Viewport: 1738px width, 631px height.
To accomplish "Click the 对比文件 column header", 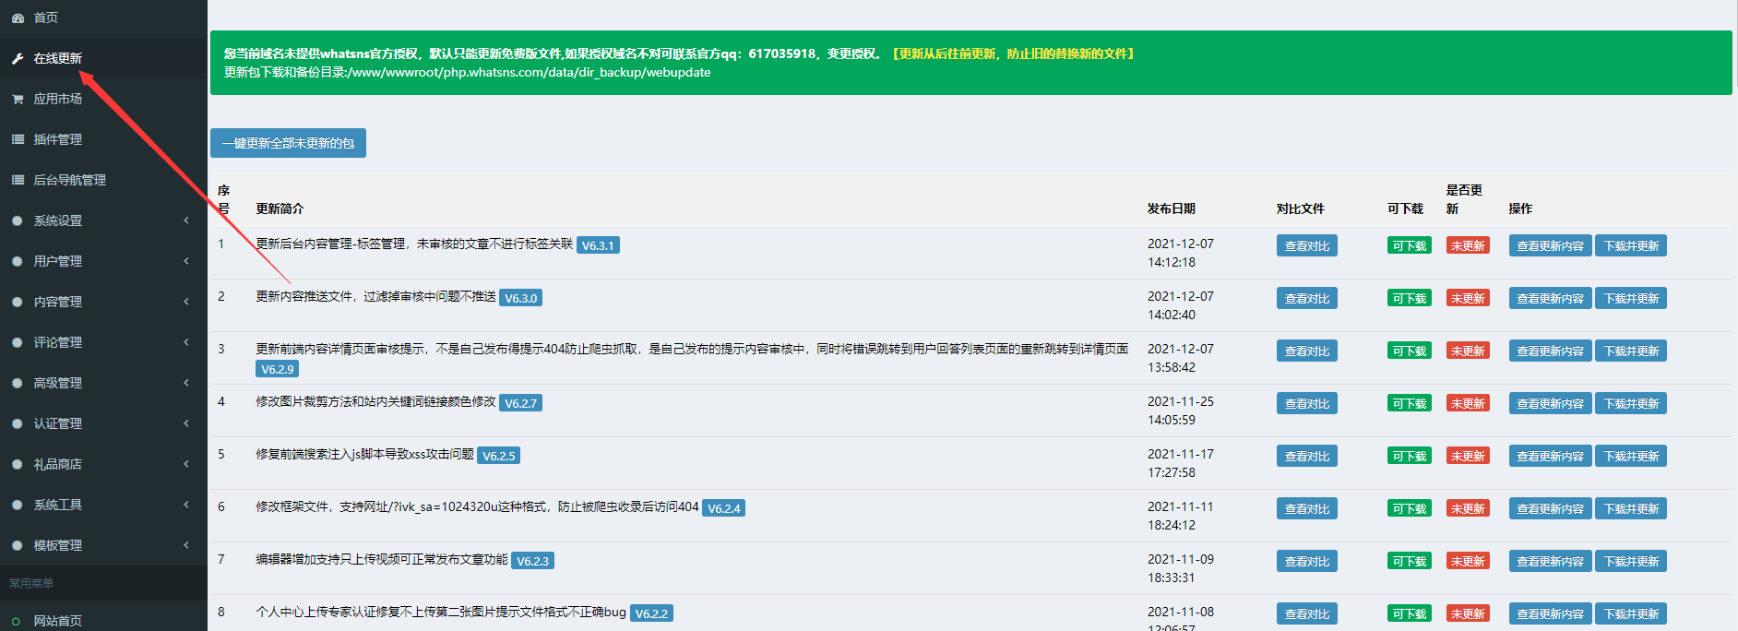I will pos(1301,208).
